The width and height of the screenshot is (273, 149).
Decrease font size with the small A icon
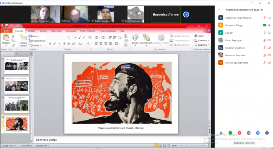[x=84, y=38]
